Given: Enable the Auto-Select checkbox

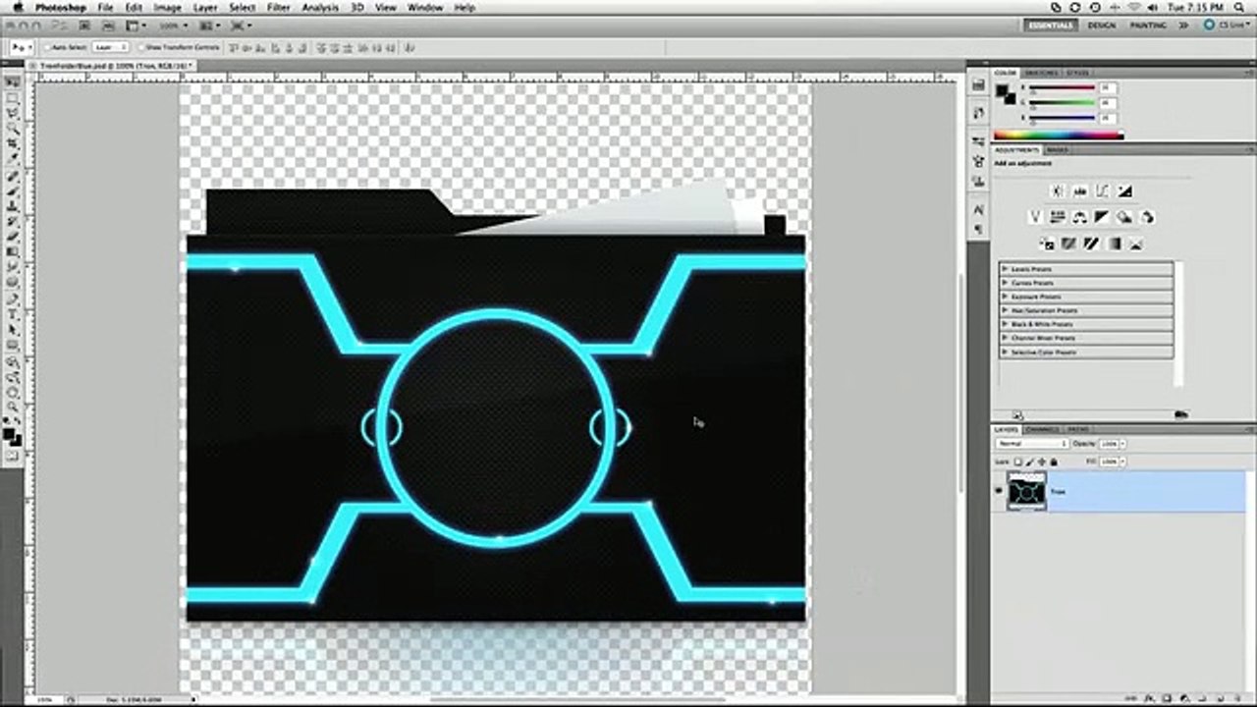Looking at the screenshot, I should [x=46, y=47].
